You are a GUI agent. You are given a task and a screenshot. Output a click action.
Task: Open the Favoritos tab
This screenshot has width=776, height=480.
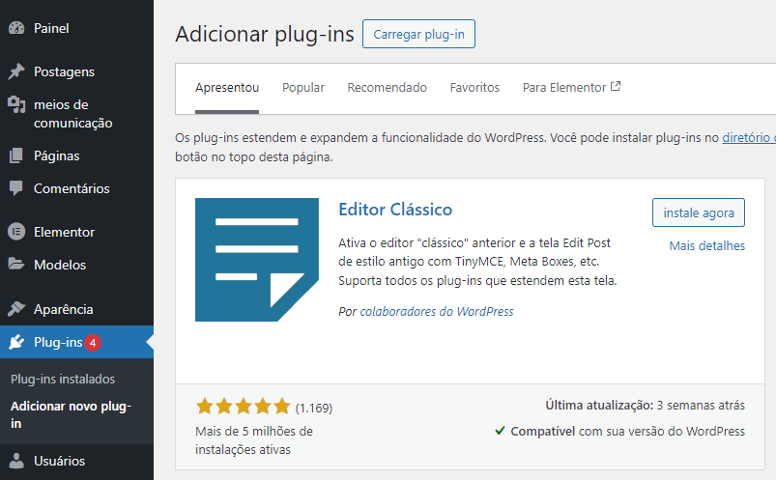[x=474, y=88]
